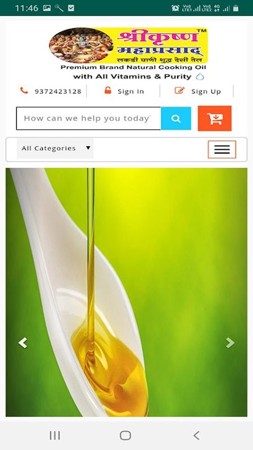Tap the oil pouring banner image

126,292
